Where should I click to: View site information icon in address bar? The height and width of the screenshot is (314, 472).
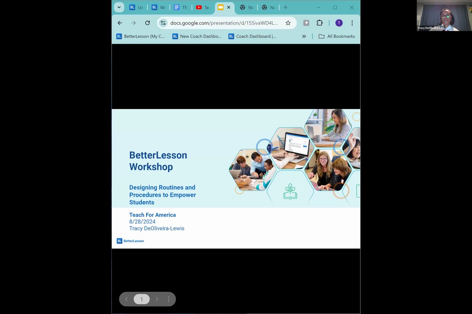[163, 23]
